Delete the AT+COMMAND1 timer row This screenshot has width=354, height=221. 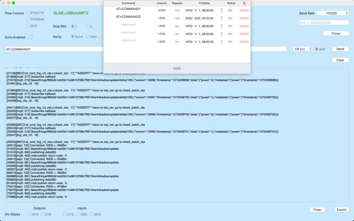pyautogui.click(x=244, y=10)
